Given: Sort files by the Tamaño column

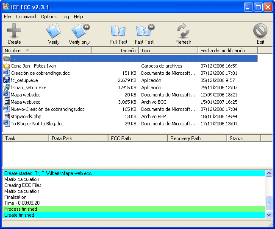Looking at the screenshot, I should pyautogui.click(x=115, y=51).
